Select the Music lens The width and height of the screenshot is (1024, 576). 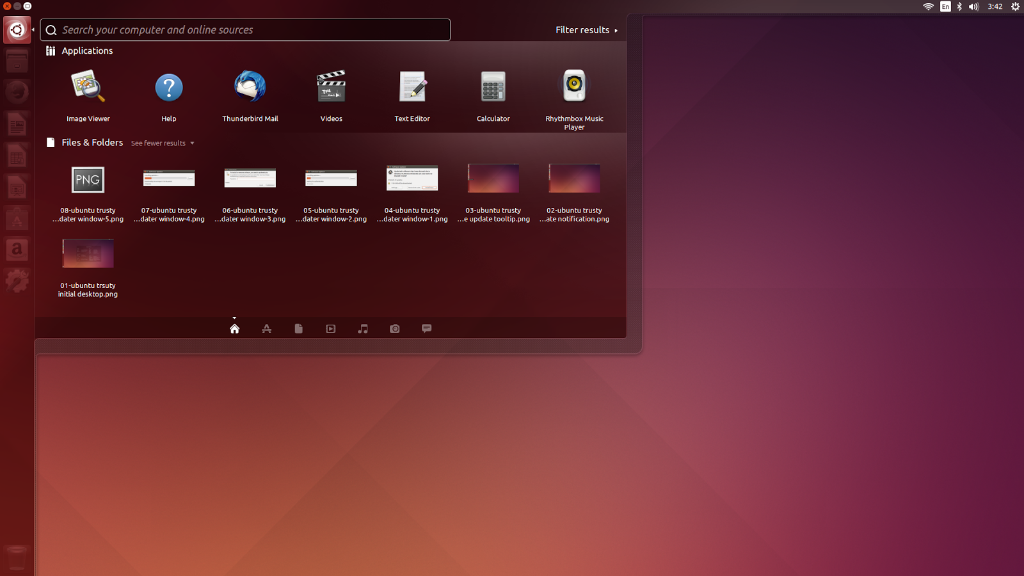click(362, 328)
